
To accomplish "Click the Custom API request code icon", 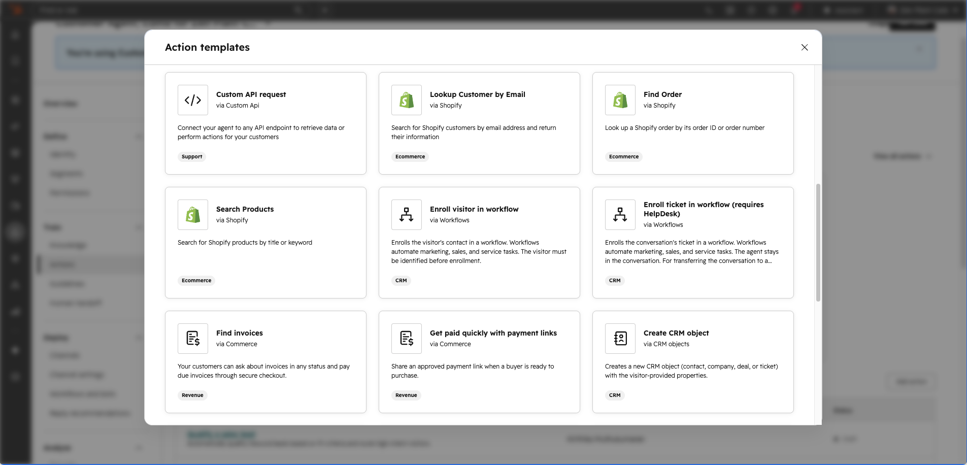I will point(193,100).
